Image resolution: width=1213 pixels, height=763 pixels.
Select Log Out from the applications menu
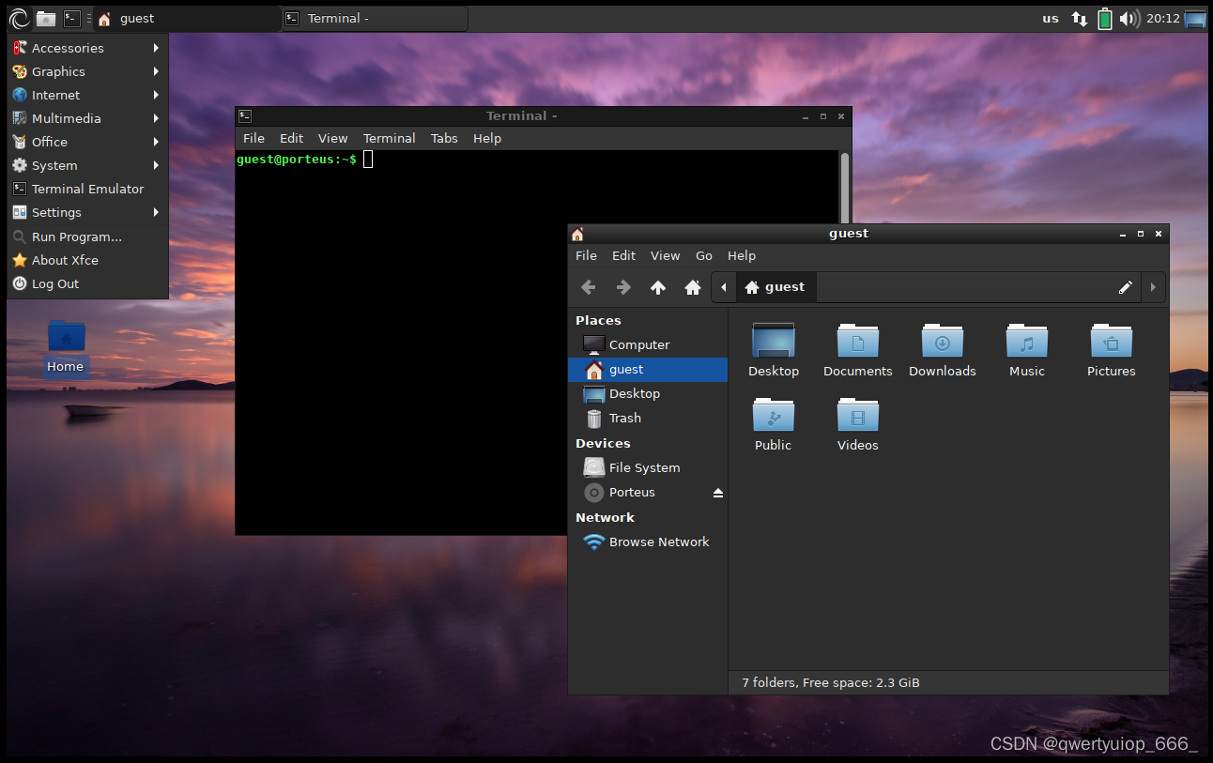point(54,283)
